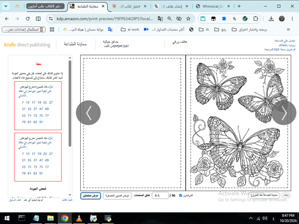Screen dimensions: 299x224
Task: Click the عرض الصور المصغرة thumbnail view button
Action: (x=117, y=196)
